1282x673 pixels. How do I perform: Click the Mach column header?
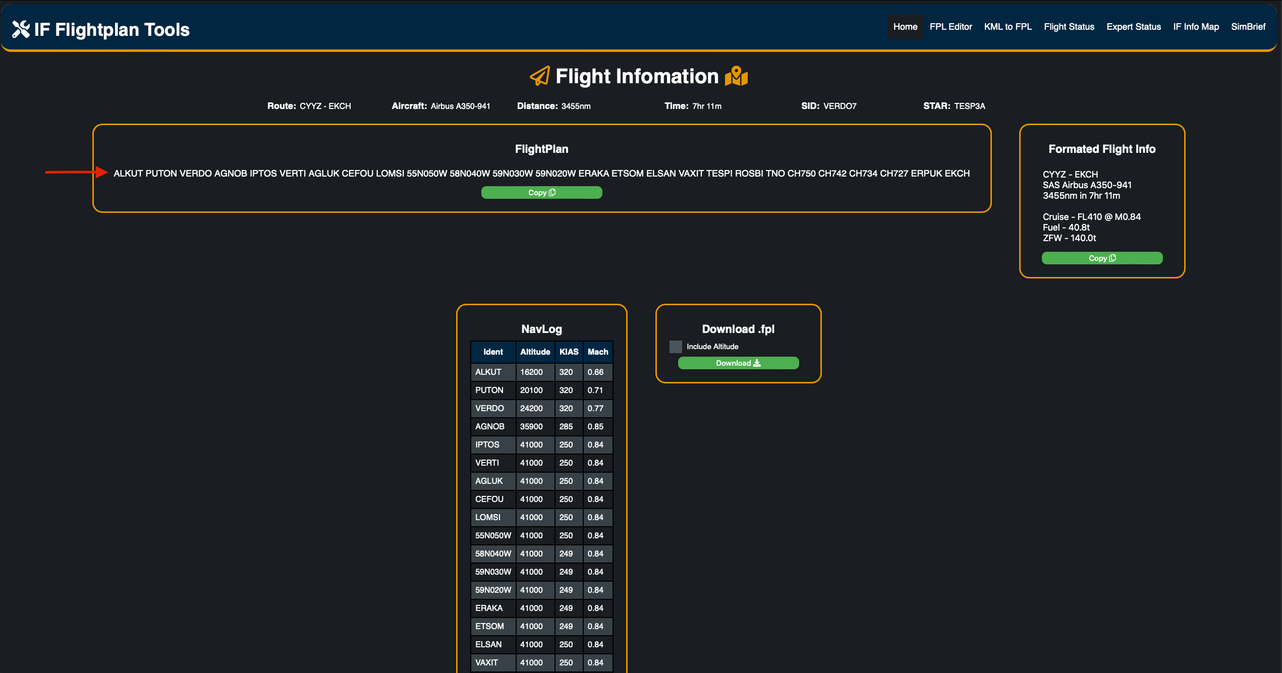(x=597, y=352)
